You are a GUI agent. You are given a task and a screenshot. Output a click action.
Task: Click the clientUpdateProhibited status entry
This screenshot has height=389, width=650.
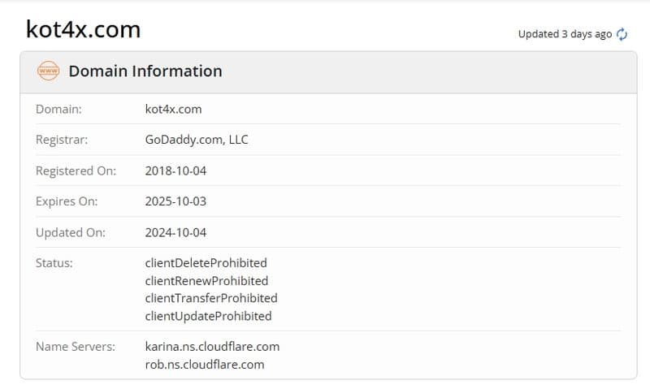pyautogui.click(x=208, y=316)
